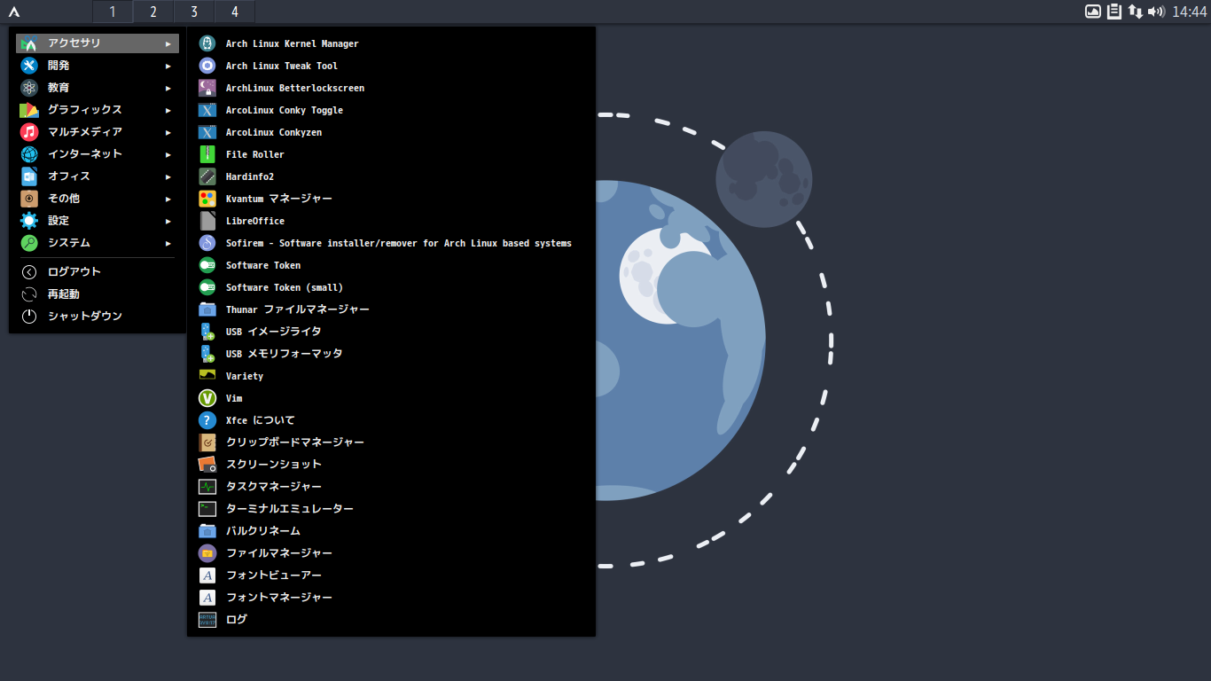Click the オフィス category icon
Viewport: 1211px width, 681px height.
click(29, 176)
